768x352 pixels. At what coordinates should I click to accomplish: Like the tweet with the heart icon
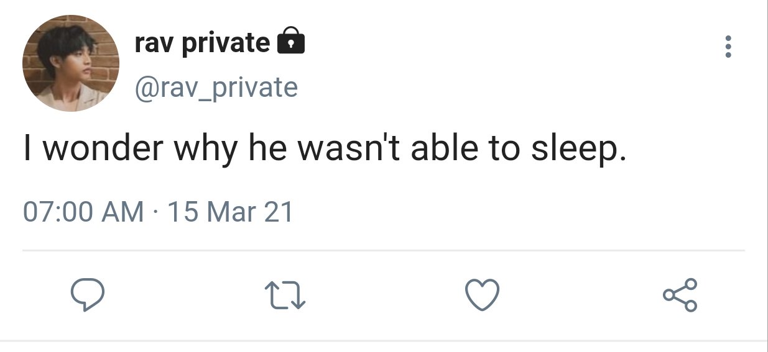[483, 295]
